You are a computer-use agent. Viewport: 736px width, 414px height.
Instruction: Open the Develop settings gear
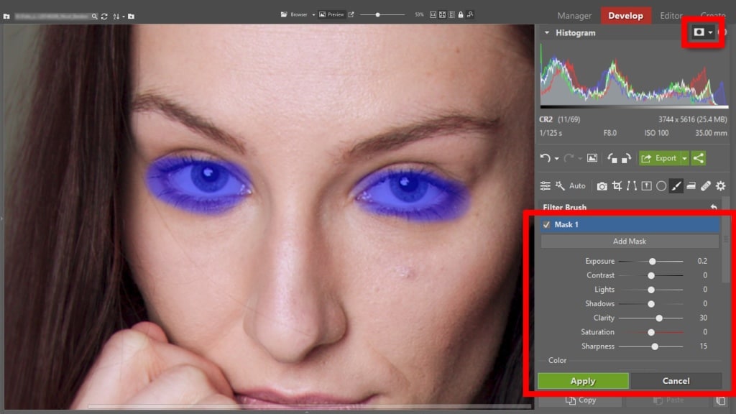(x=720, y=185)
